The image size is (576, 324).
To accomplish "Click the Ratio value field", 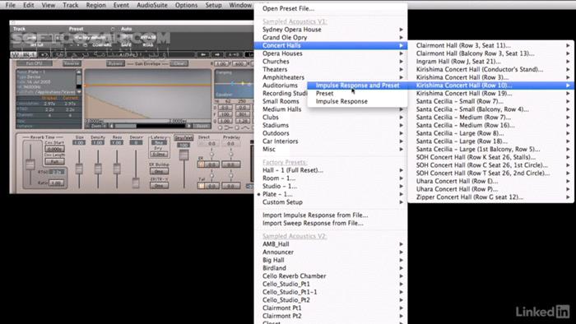I will pos(56,183).
